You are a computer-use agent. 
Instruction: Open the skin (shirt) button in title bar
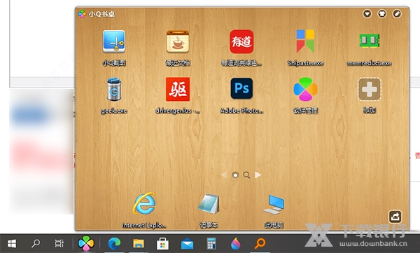(382, 13)
